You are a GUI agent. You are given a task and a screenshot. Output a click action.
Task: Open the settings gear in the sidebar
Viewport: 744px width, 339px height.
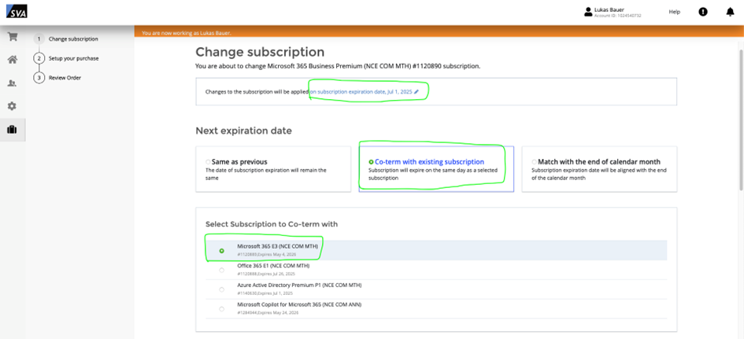12,106
